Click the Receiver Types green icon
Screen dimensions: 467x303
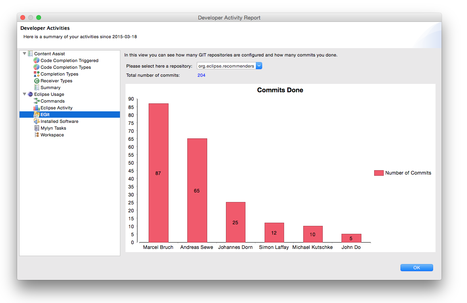click(x=36, y=81)
